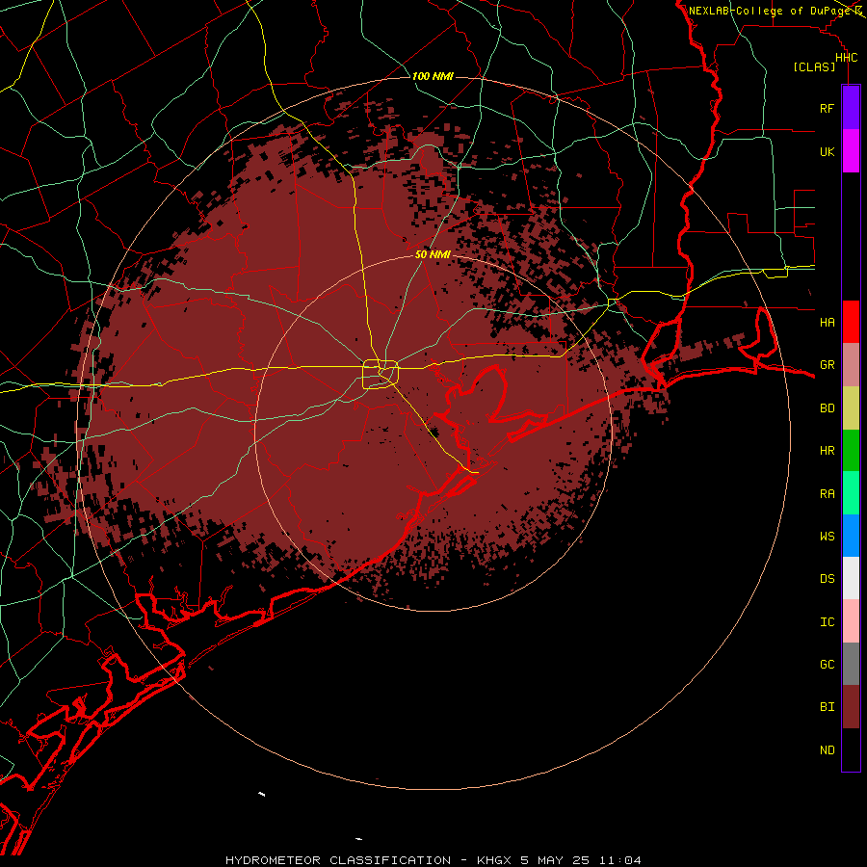Image resolution: width=867 pixels, height=867 pixels.
Task: Click the BD yellow legend swatch
Action: tap(851, 408)
